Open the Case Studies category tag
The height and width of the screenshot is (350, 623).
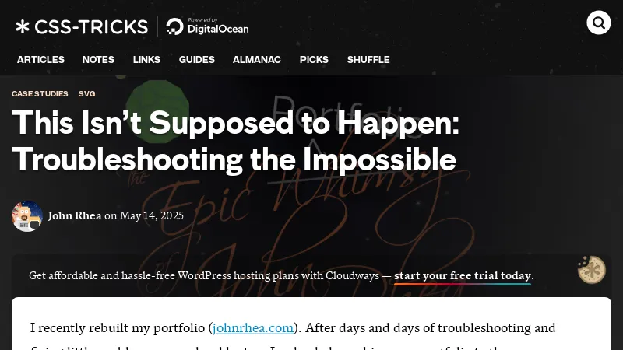tap(40, 93)
